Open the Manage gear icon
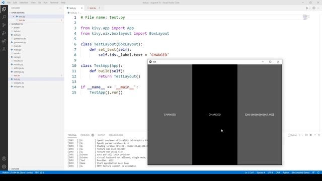Image resolution: width=322 pixels, height=181 pixels. 4,166
